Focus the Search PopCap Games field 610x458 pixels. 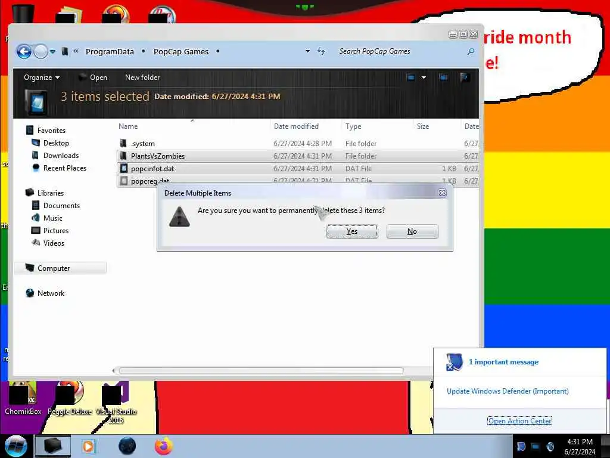coord(401,51)
